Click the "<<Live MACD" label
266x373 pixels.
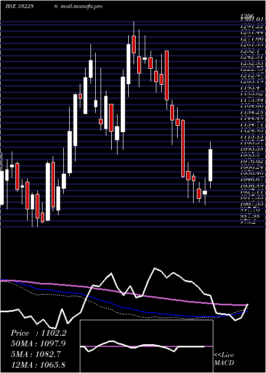coord(224,359)
